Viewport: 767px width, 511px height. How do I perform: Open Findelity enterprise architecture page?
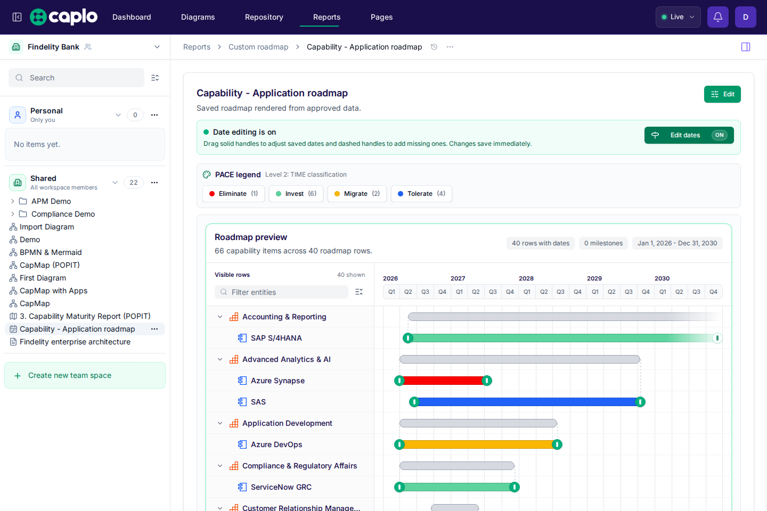75,342
